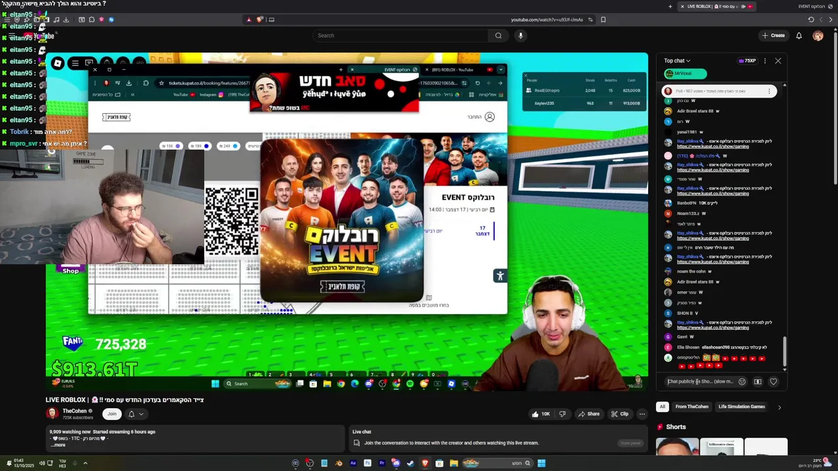The height and width of the screenshot is (471, 838).
Task: Click the Create button
Action: [x=773, y=35]
